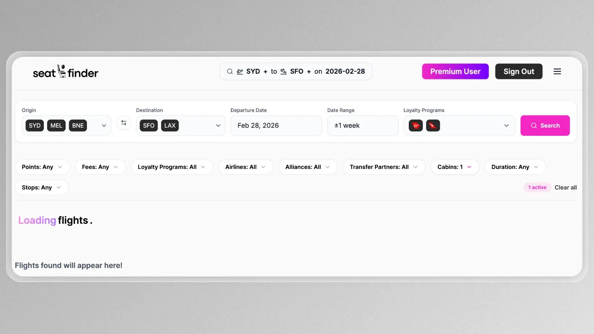Click the 1 active filter badge
594x334 pixels.
(537, 187)
